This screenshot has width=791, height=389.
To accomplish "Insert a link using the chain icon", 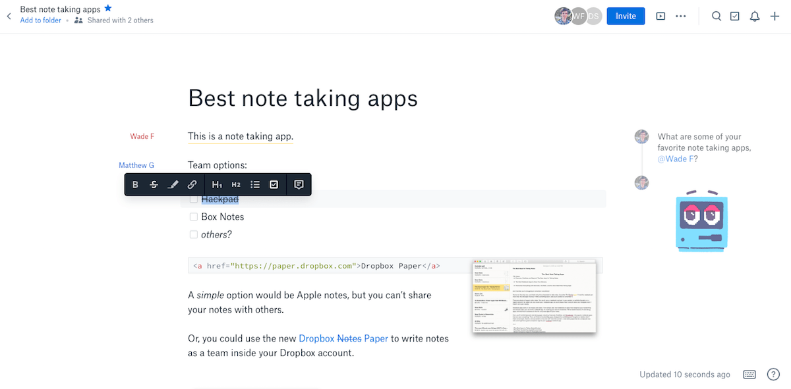I will tap(192, 185).
